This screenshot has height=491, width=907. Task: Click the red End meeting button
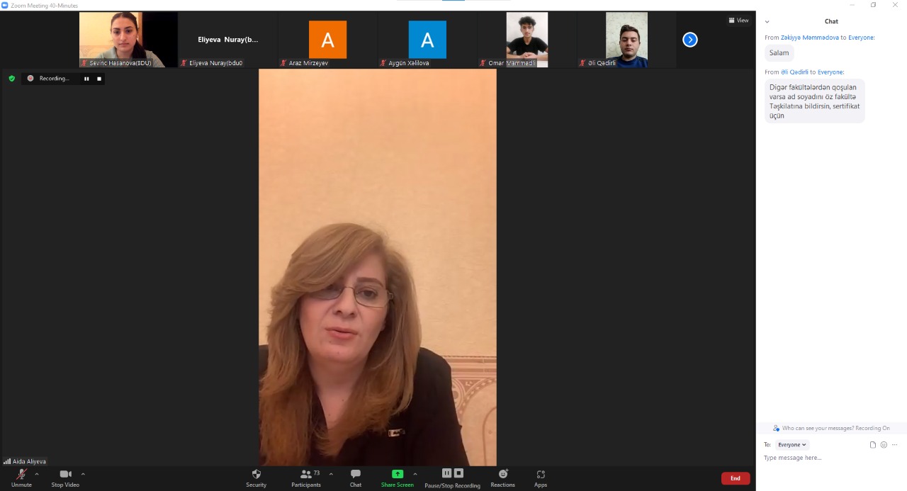(735, 478)
